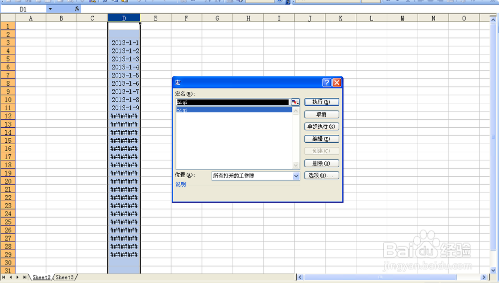Viewport: 499px width, 283px height.
Task: Select the niqi macro in the list
Action: point(234,110)
